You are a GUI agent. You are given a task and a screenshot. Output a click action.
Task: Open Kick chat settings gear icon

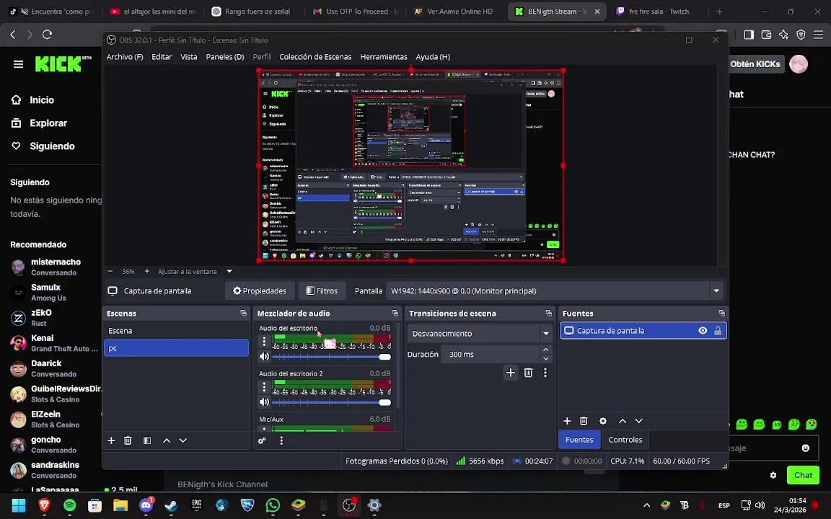[773, 475]
